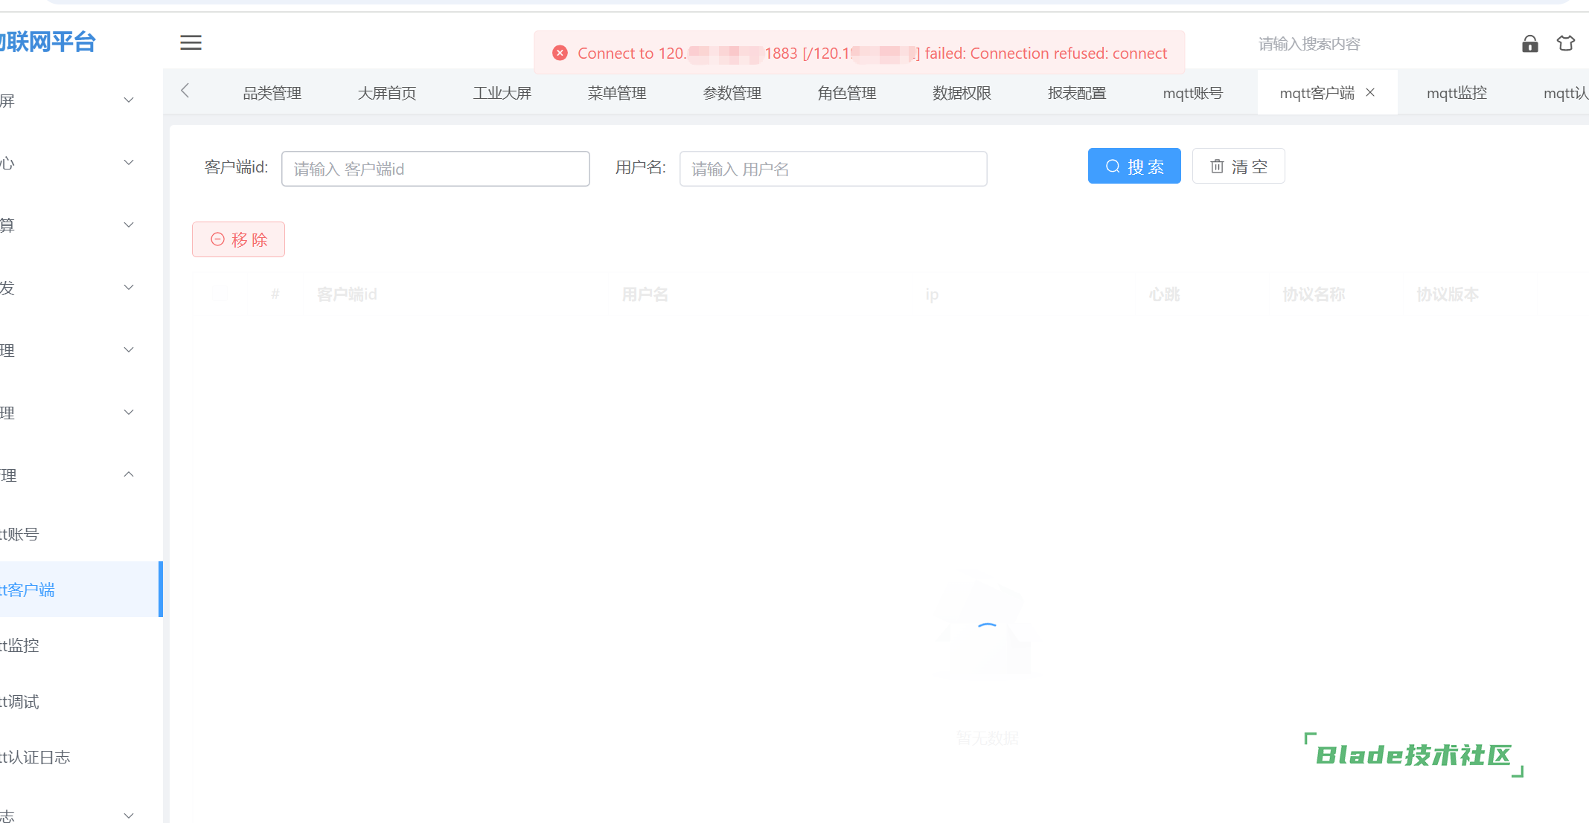Collapse the expanded sidebar menu with up chevron
1589x823 pixels.
coord(80,475)
